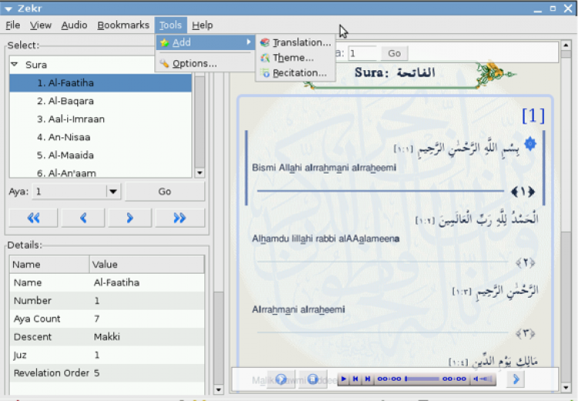Close the open Tools menu
The width and height of the screenshot is (578, 401).
click(x=170, y=25)
